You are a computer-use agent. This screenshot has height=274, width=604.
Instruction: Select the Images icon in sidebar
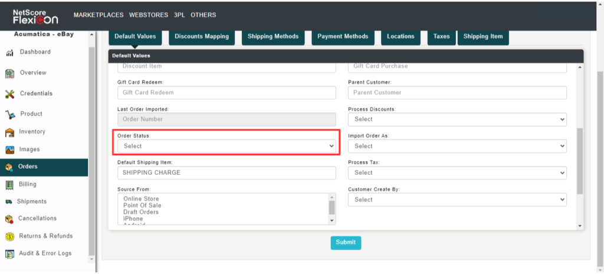coord(9,150)
